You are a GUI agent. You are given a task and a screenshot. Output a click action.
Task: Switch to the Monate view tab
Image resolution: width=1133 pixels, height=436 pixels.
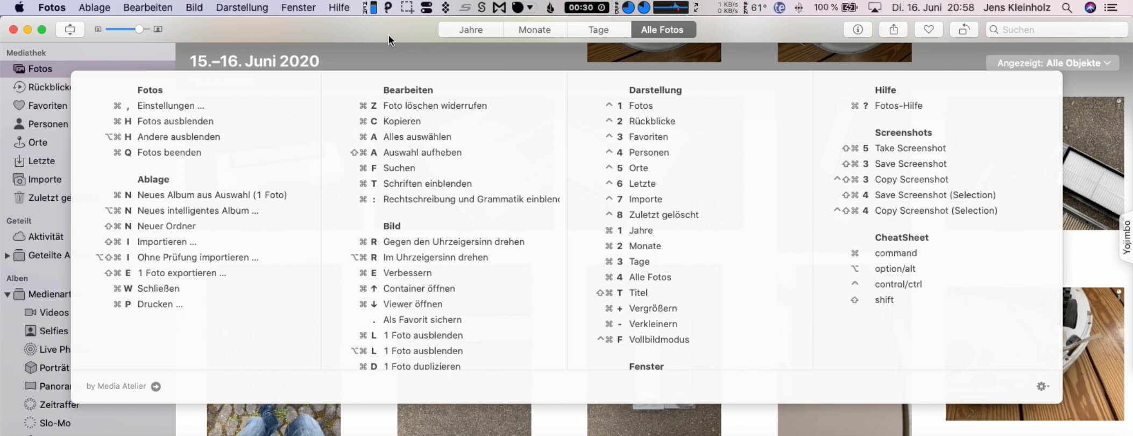pyautogui.click(x=535, y=30)
